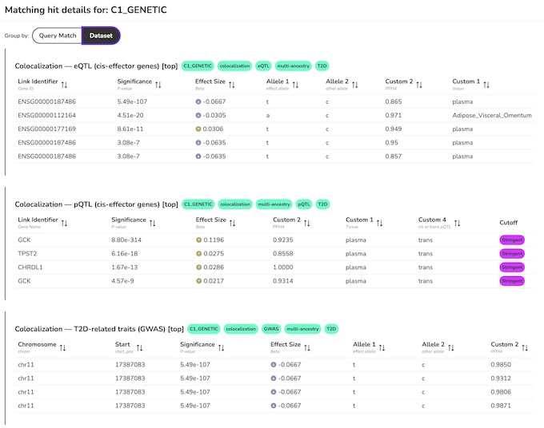The height and width of the screenshot is (428, 544).
Task: Sort GWAS table by Allele 2
Action: (451, 347)
